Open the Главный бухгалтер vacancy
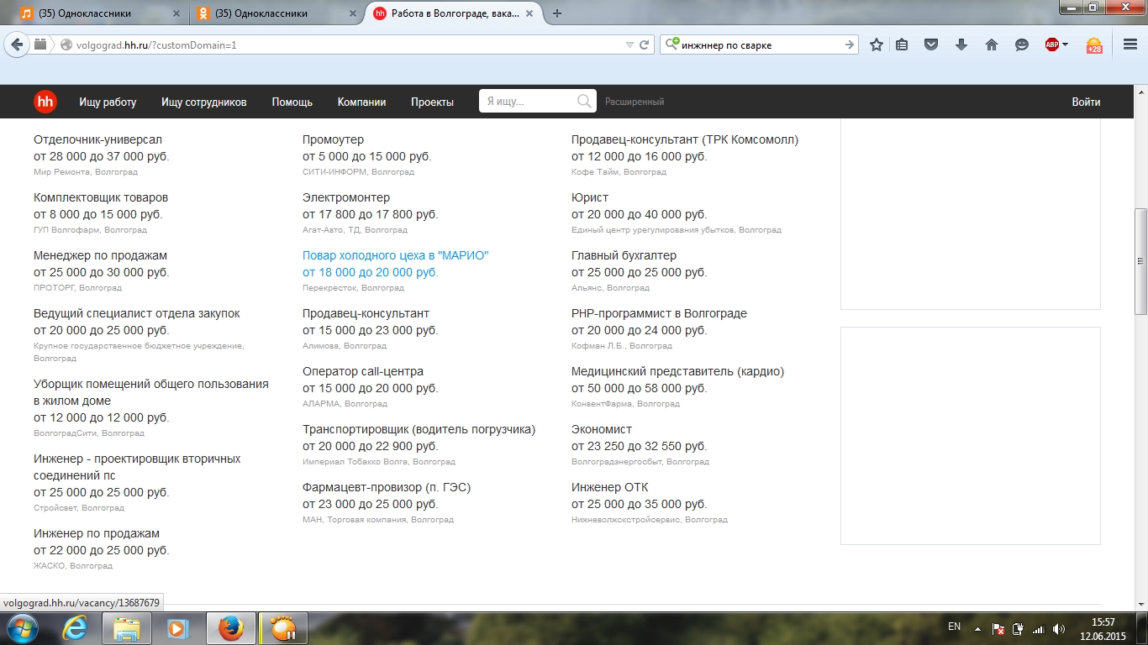This screenshot has width=1148, height=645. (624, 255)
